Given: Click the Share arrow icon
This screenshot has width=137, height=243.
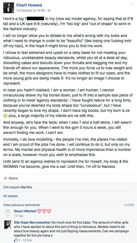Looking at the screenshot, I should [5, 178].
